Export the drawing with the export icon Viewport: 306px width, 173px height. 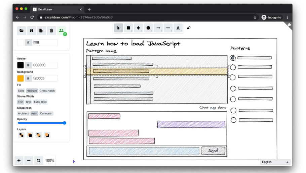point(41,31)
